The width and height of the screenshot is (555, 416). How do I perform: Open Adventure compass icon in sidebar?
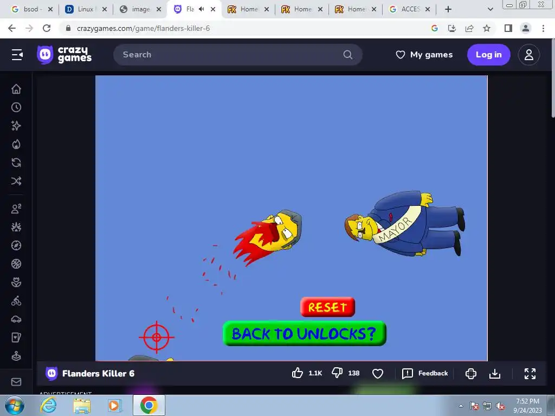[16, 245]
